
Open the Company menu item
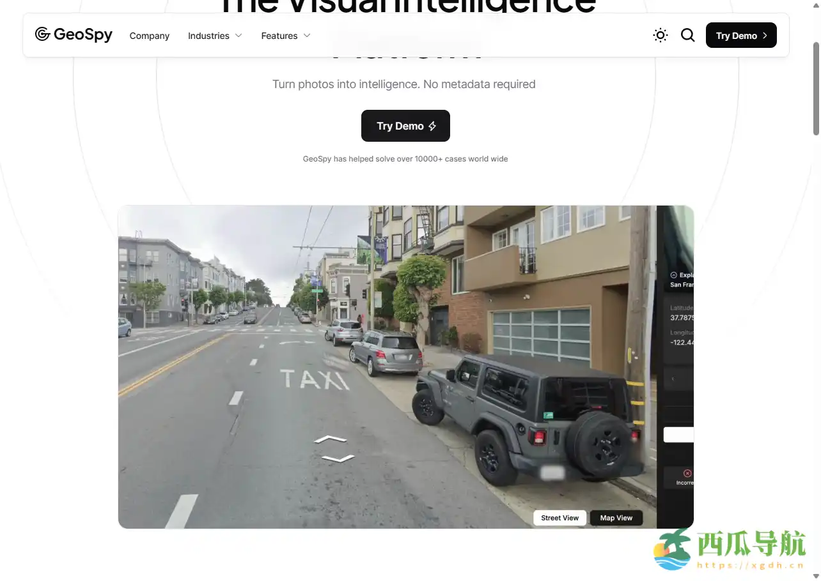point(150,36)
